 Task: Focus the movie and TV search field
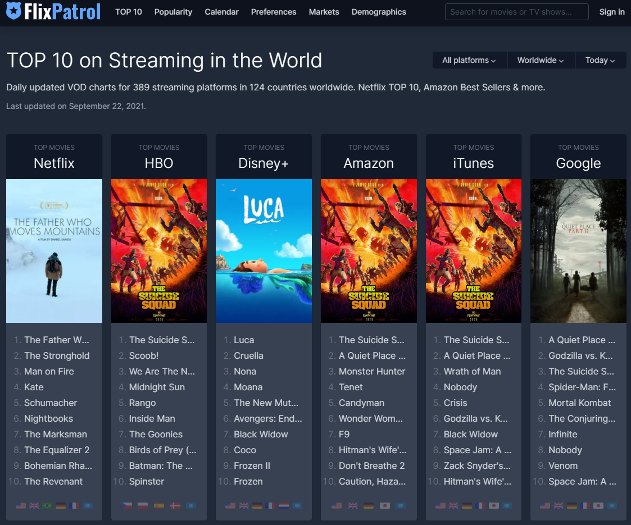[517, 12]
